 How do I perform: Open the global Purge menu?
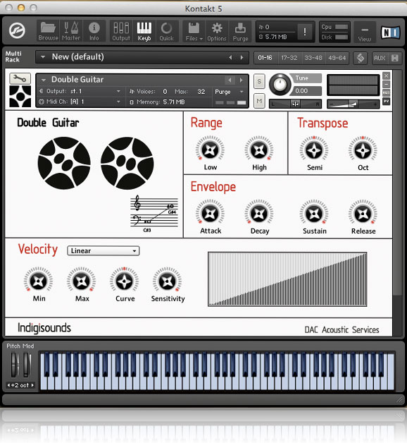click(240, 31)
